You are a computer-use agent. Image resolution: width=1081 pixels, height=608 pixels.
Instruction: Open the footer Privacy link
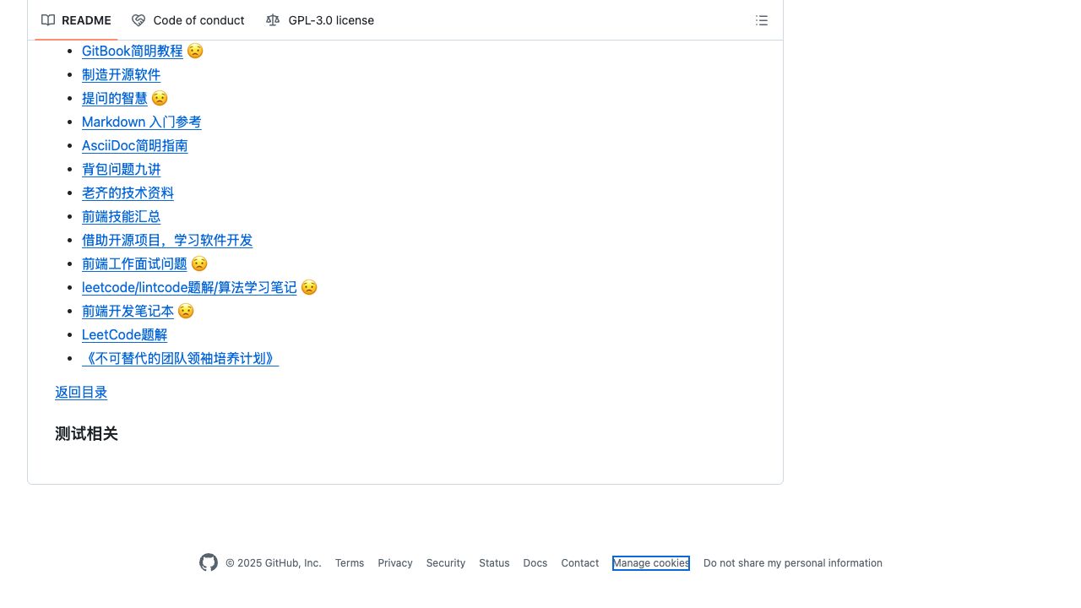tap(395, 563)
